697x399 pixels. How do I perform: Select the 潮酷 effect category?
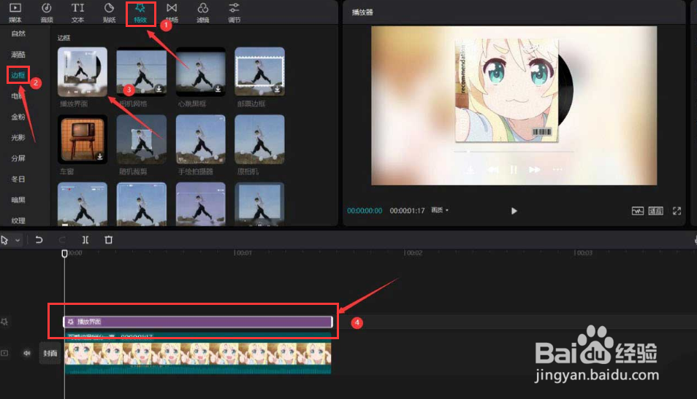tap(18, 55)
